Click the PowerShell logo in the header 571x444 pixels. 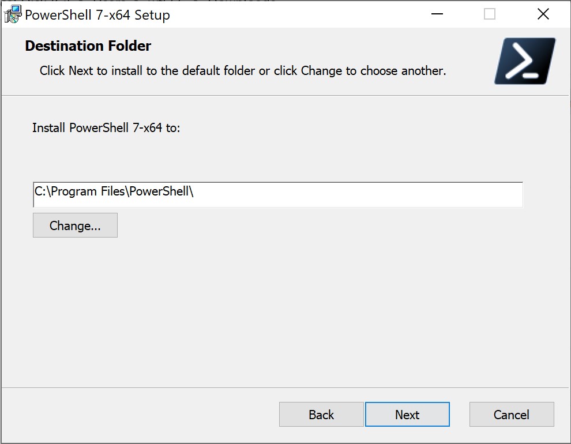click(x=524, y=61)
